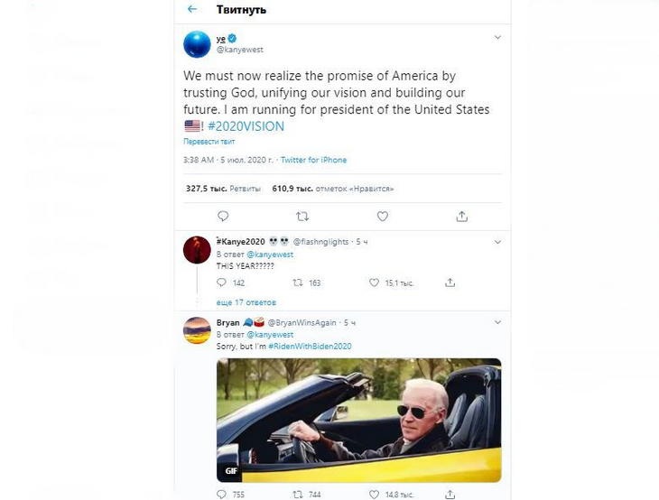
Task: Open the #RidenWithBiden2020 hashtag link
Action: point(310,347)
